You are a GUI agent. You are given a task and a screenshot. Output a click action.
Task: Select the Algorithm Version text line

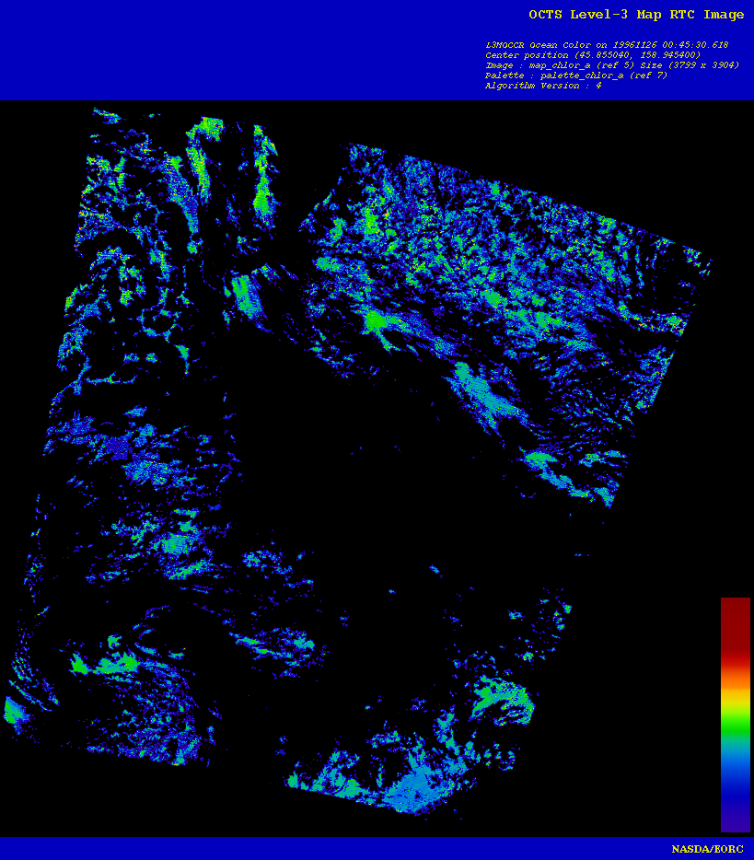543,86
